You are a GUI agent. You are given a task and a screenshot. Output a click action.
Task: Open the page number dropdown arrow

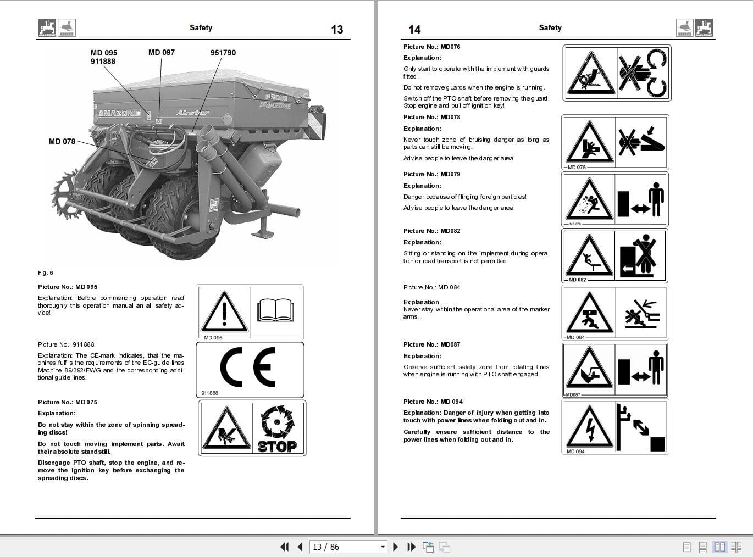click(x=383, y=547)
